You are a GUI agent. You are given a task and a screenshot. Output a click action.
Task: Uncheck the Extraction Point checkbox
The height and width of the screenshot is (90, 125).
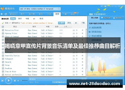click(x=3, y=30)
